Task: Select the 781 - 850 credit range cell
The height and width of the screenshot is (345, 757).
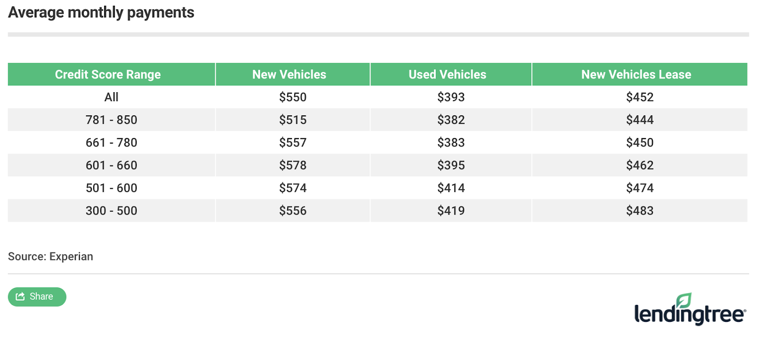Action: (111, 120)
